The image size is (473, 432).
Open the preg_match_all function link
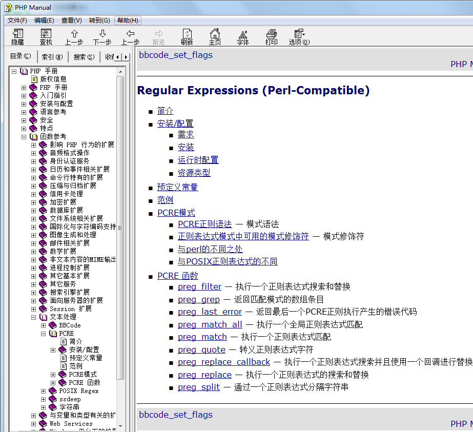210,324
